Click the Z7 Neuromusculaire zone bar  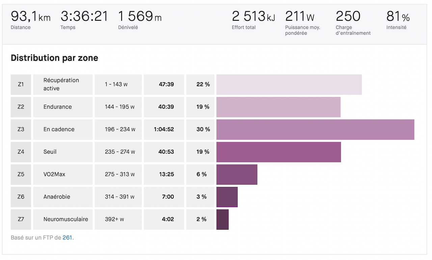click(x=222, y=220)
